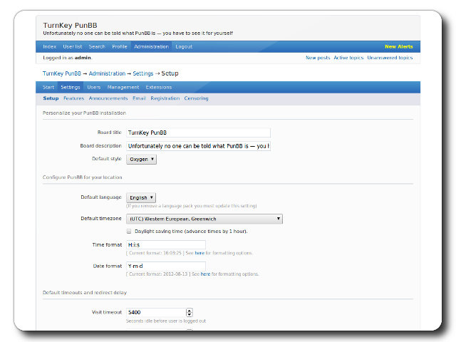Image resolution: width=456 pixels, height=342 pixels.
Task: Click the Date format input field
Action: [165, 266]
